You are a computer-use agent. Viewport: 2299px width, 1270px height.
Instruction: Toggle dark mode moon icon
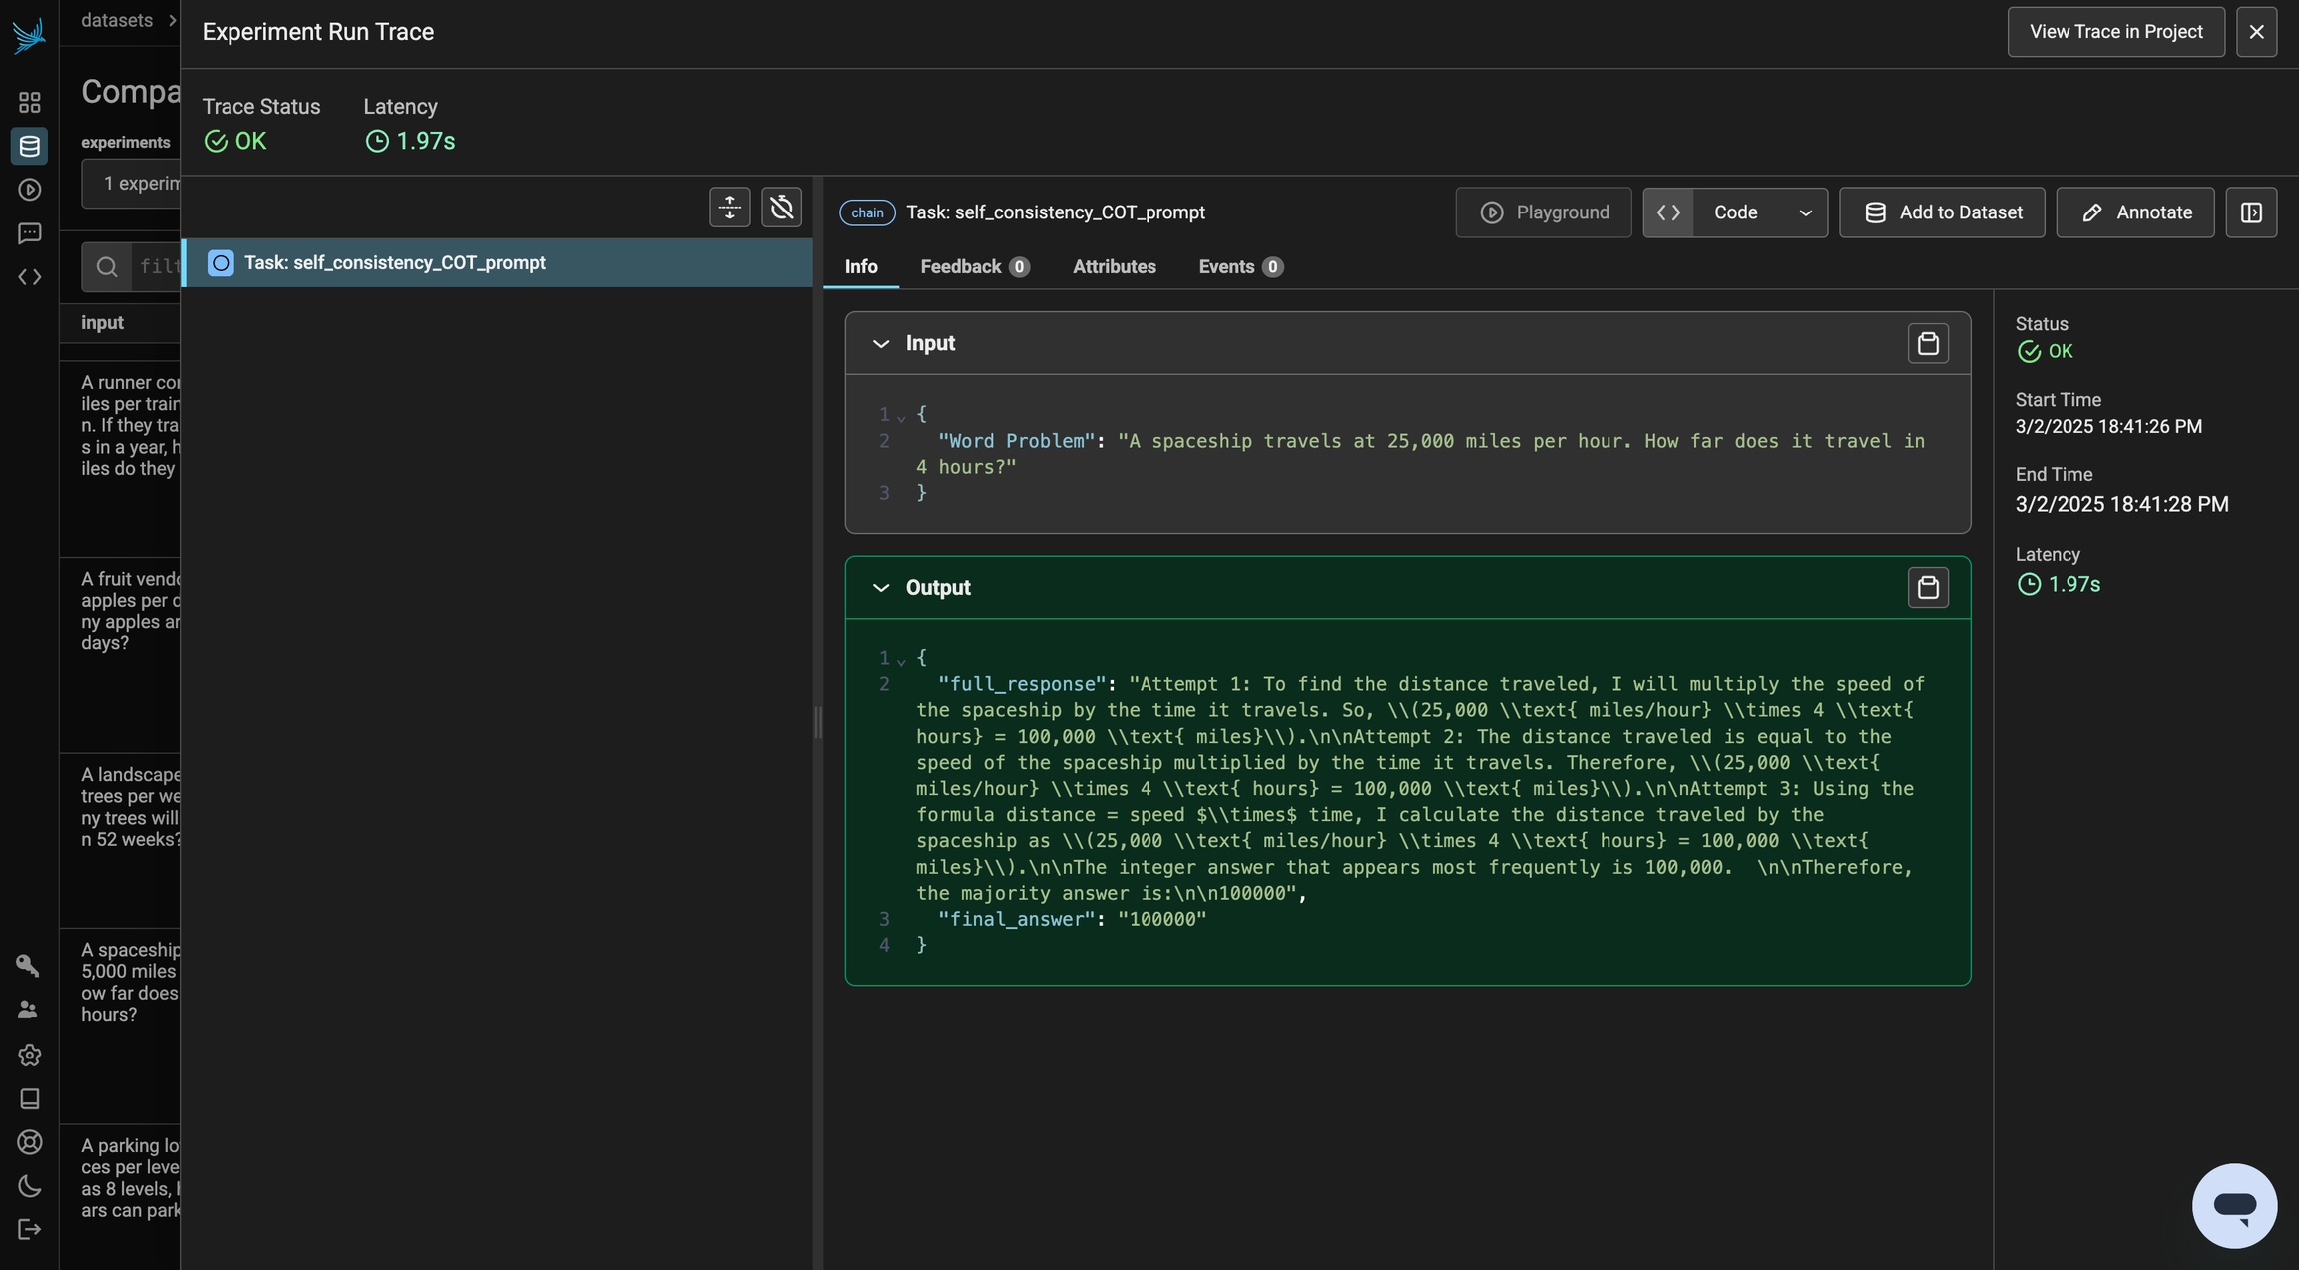[x=29, y=1186]
